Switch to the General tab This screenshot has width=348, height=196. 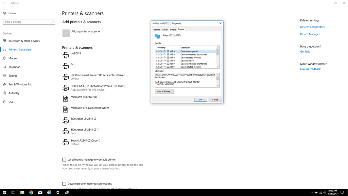pos(157,30)
